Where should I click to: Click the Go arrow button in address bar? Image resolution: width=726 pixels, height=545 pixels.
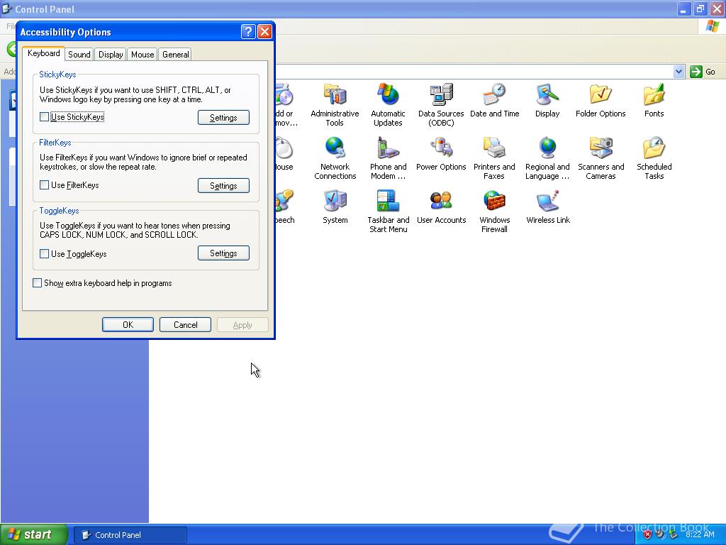point(696,72)
